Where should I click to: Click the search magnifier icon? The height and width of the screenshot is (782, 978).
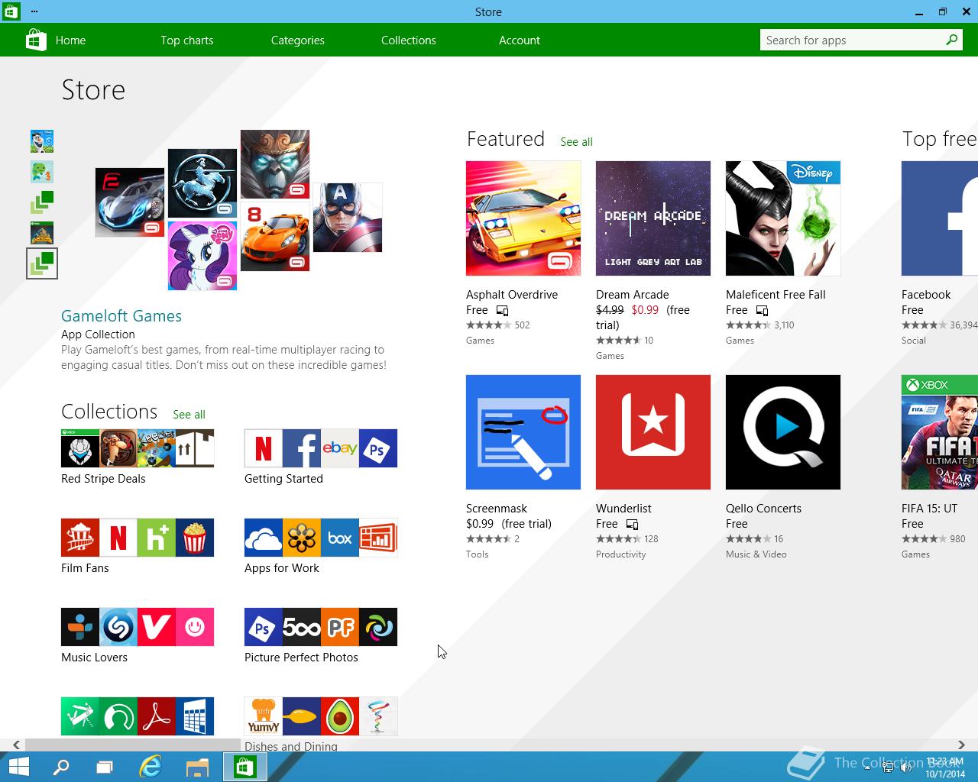(x=952, y=40)
